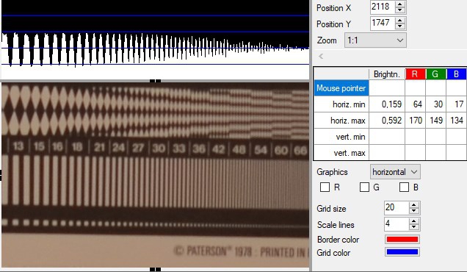
Task: Enable the B channel checkbox
Action: pyautogui.click(x=404, y=187)
